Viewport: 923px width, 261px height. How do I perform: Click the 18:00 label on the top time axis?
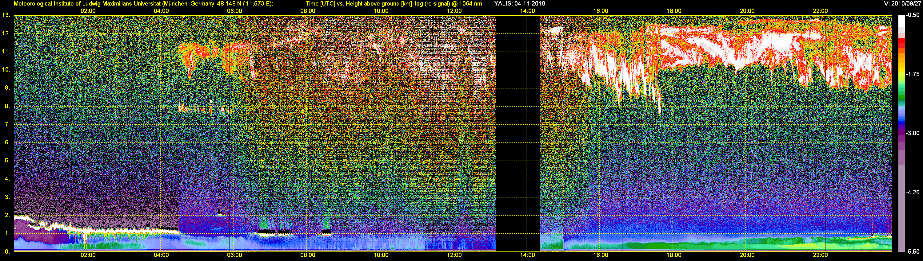pyautogui.click(x=673, y=11)
